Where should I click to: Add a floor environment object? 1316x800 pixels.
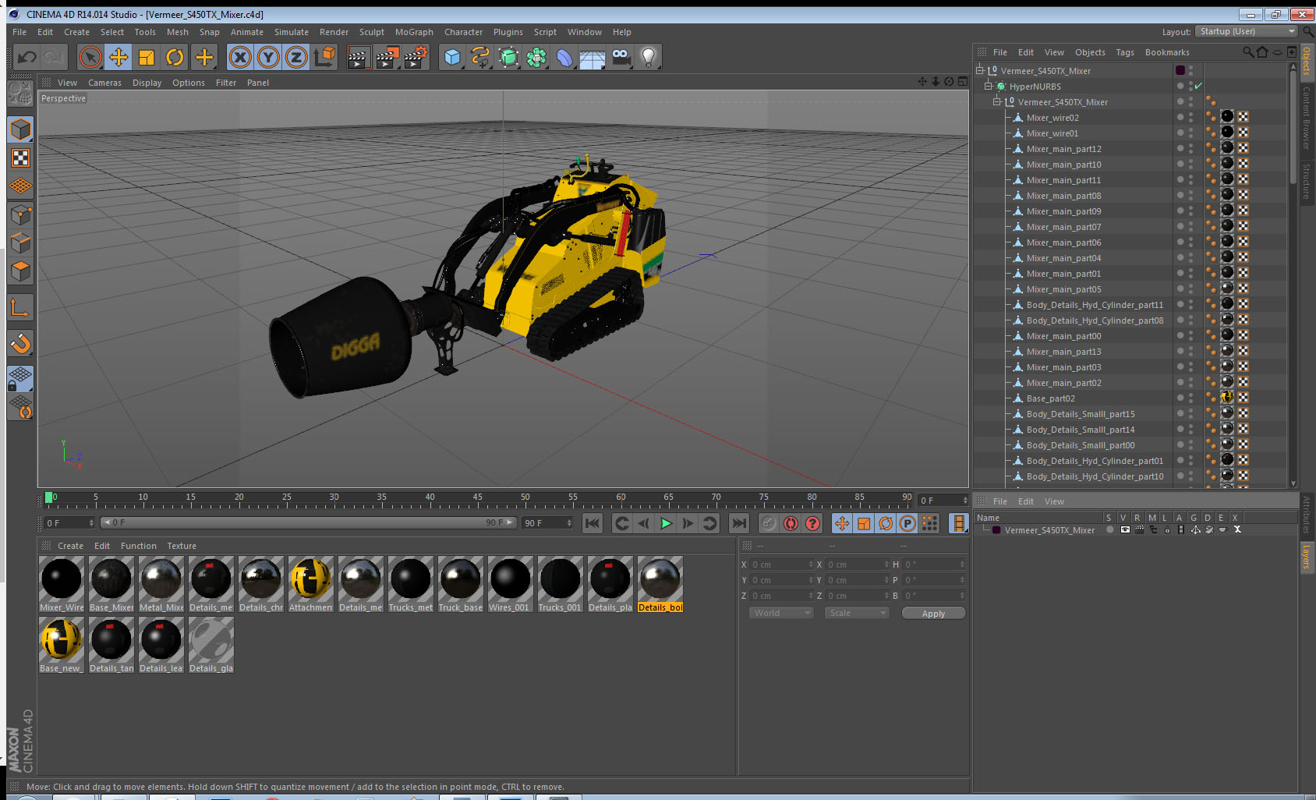pyautogui.click(x=593, y=57)
